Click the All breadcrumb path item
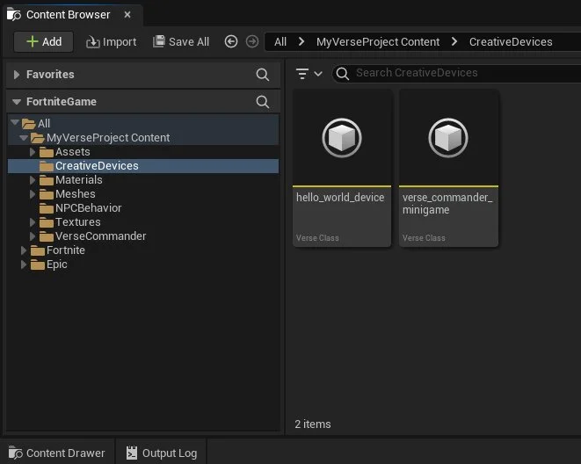This screenshot has width=581, height=464. [x=280, y=42]
